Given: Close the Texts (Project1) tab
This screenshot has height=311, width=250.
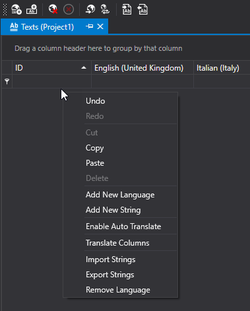Looking at the screenshot, I should coord(100,26).
